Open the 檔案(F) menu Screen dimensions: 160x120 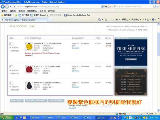coord(4,11)
